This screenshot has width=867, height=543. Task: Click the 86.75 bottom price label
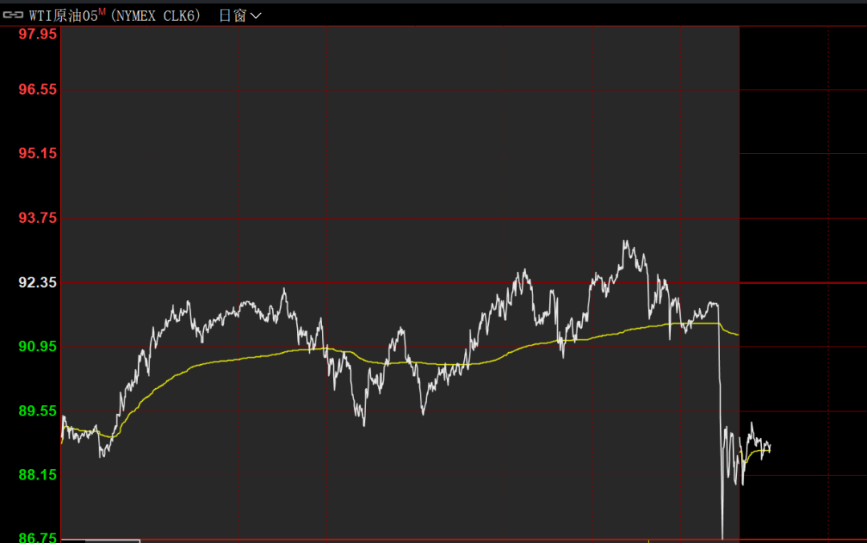[38, 537]
